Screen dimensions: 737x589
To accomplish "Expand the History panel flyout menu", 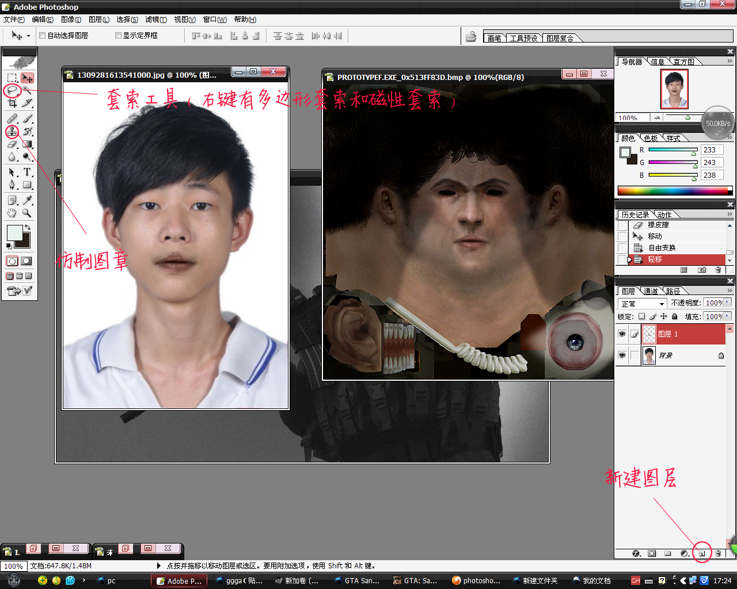I will coord(730,214).
